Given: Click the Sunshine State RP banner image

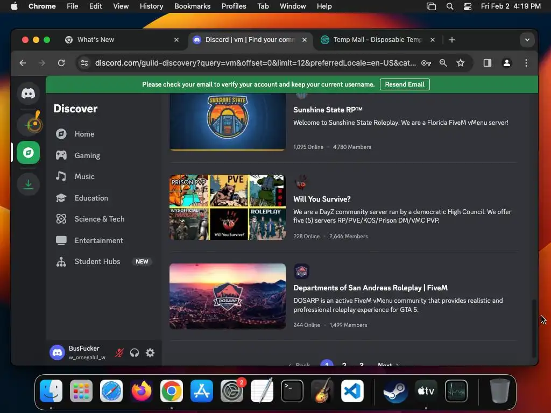Looking at the screenshot, I should tap(228, 122).
